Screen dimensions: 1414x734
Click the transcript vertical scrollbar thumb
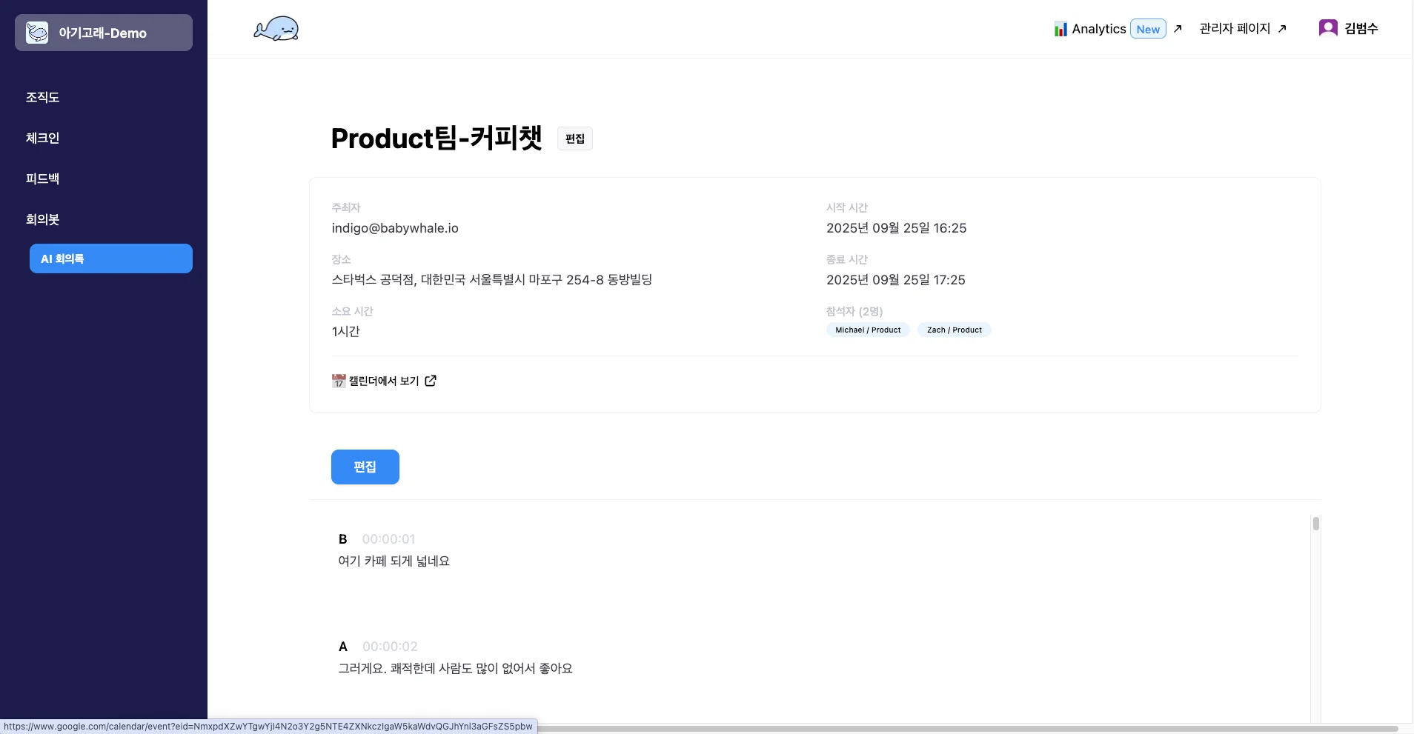click(x=1316, y=524)
